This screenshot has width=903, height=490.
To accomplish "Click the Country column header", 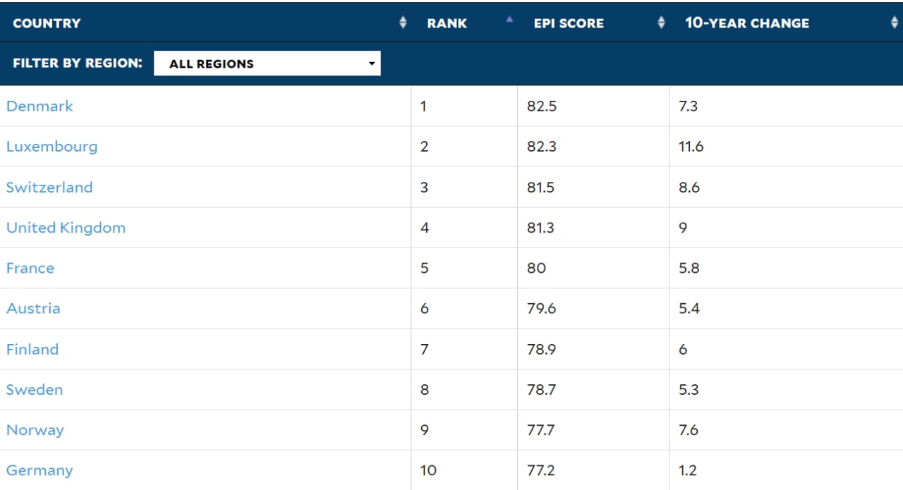I will [47, 23].
